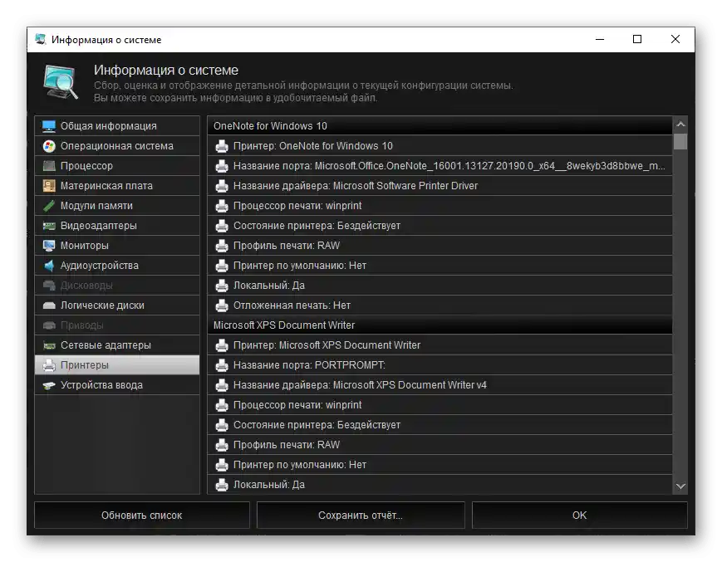Select the Принтеры section
Screen dimensions: 722x562
click(117, 365)
